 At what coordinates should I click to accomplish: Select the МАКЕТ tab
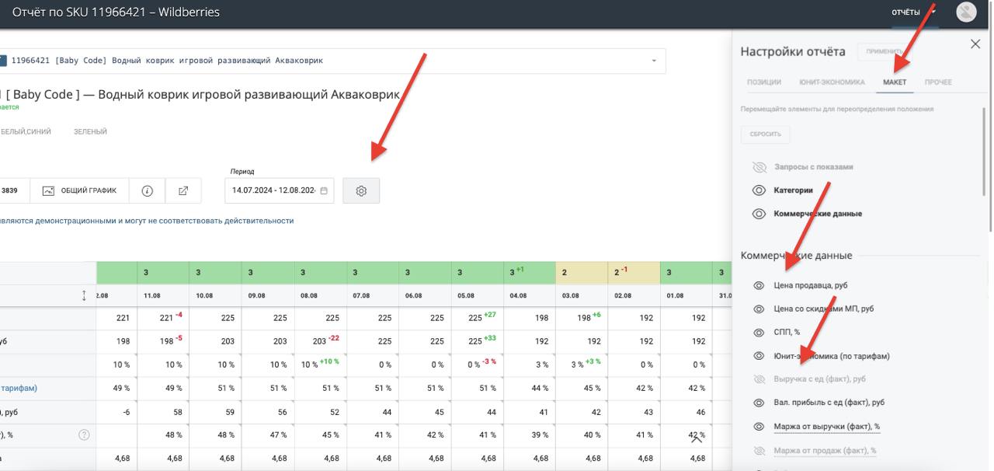pos(895,82)
